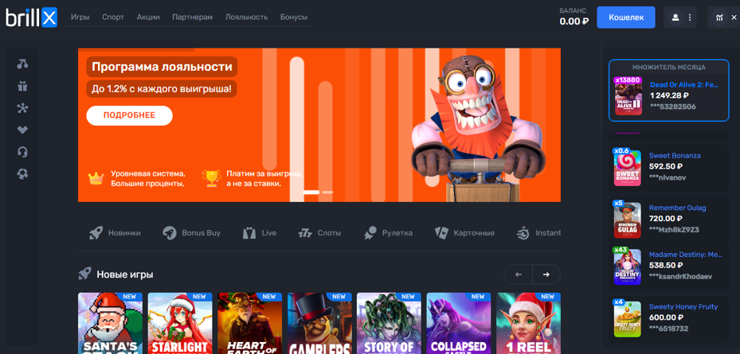Click the network nodes sidebar icon
The image size is (740, 354).
[x=22, y=108]
